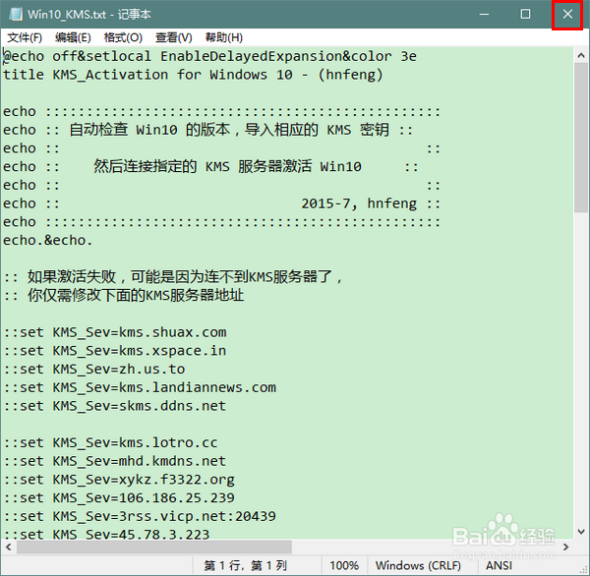Open the 查看(V) menu
This screenshot has height=576, width=590.
pos(173,37)
